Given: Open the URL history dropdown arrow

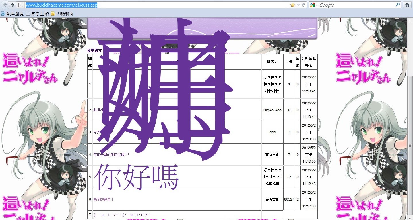Looking at the screenshot, I should pyautogui.click(x=298, y=5).
